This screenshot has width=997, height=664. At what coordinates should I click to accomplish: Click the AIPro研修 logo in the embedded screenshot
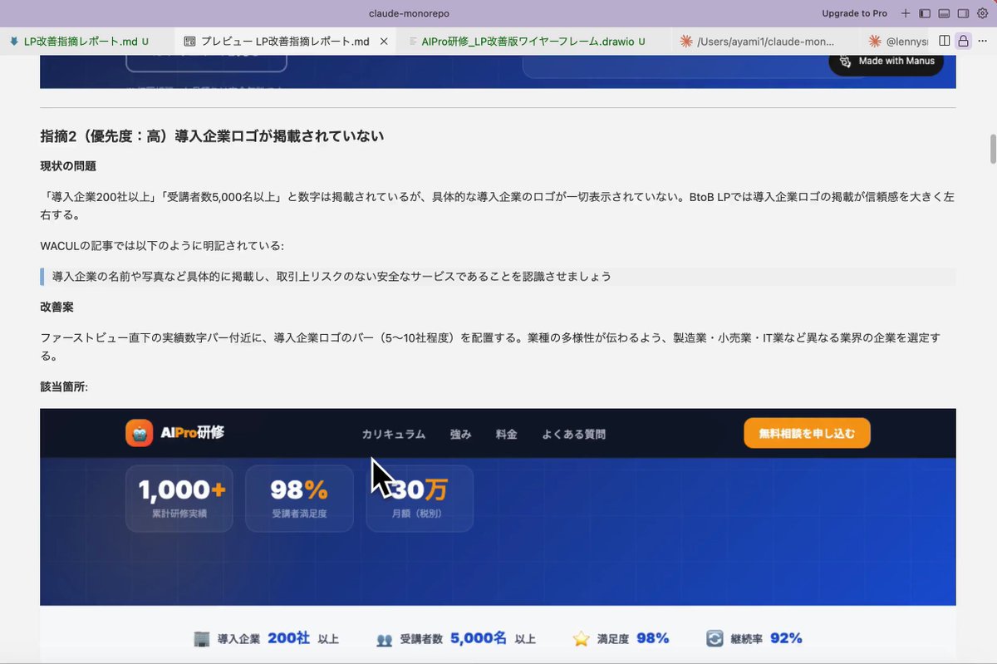point(175,433)
